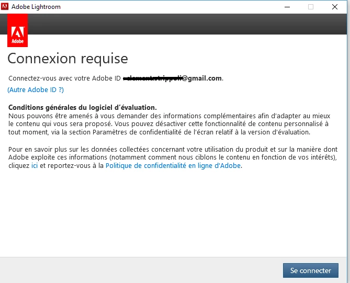Screen dimensions: 350x283
Task: Click 'Conditions générales du logiciel d'évaluation' heading
Action: click(x=82, y=107)
